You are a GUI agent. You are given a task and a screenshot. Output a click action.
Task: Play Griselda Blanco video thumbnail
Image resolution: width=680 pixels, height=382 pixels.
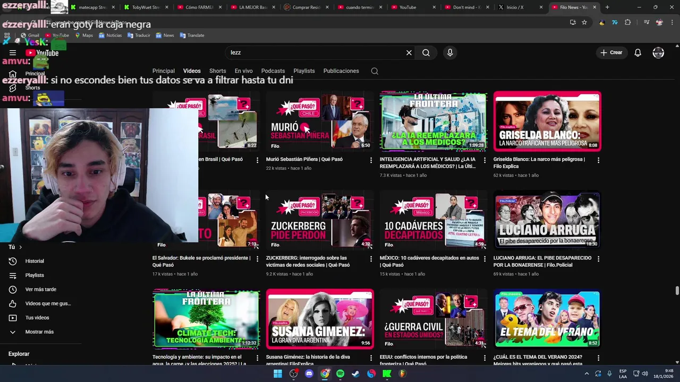pyautogui.click(x=547, y=121)
